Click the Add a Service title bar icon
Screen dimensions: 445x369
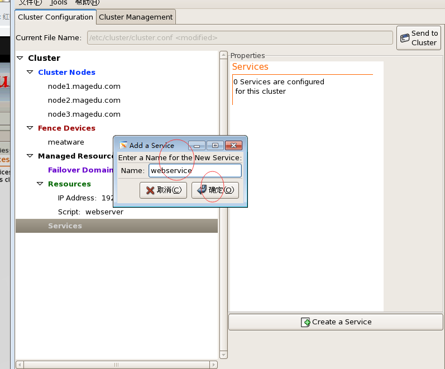123,145
